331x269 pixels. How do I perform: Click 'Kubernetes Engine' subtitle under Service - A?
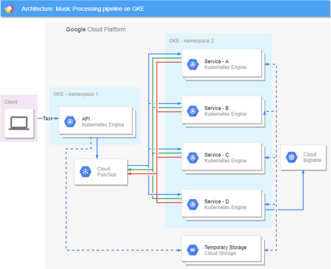[225, 67]
